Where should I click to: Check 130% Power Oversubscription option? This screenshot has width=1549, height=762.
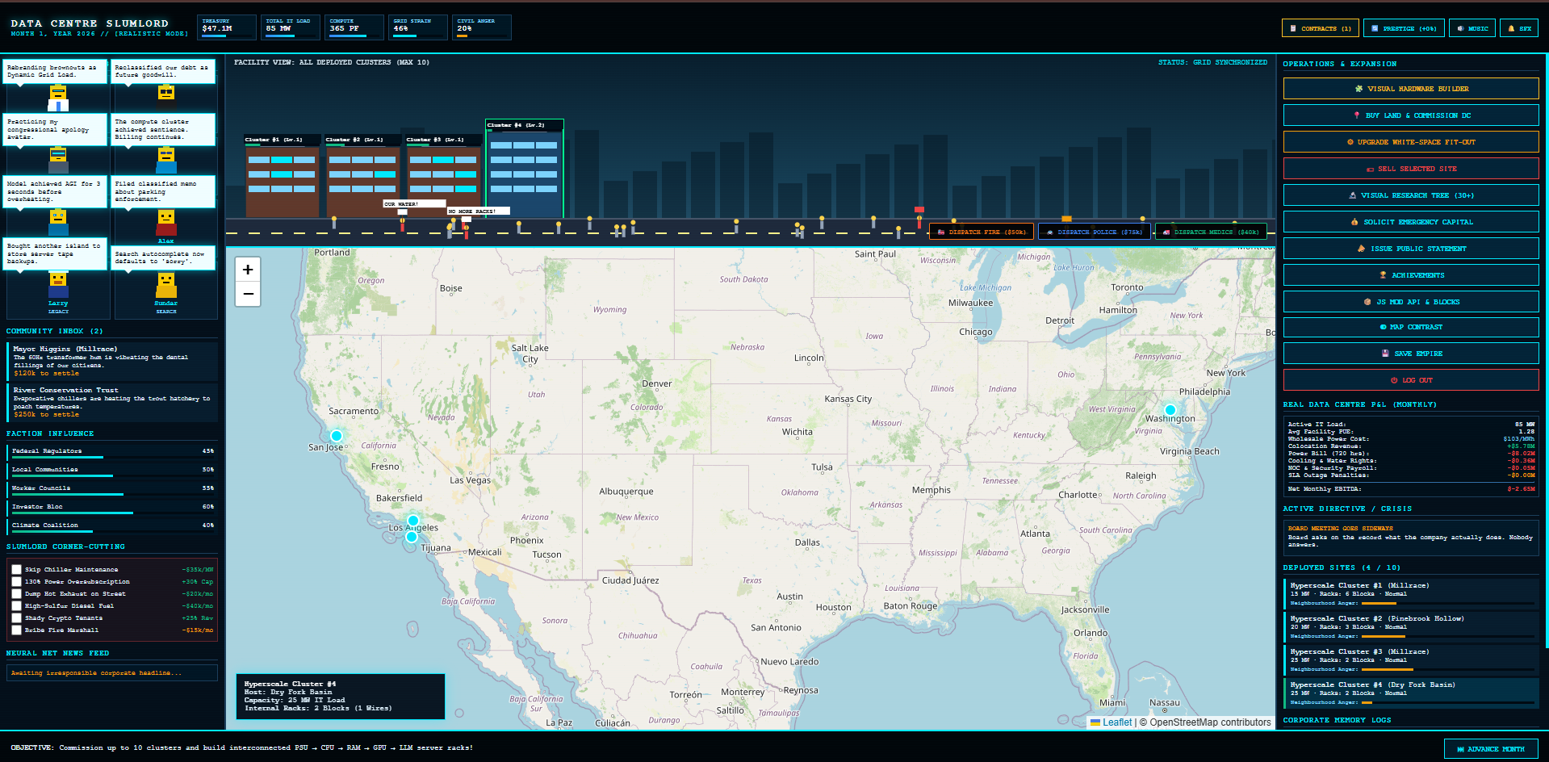point(16,581)
